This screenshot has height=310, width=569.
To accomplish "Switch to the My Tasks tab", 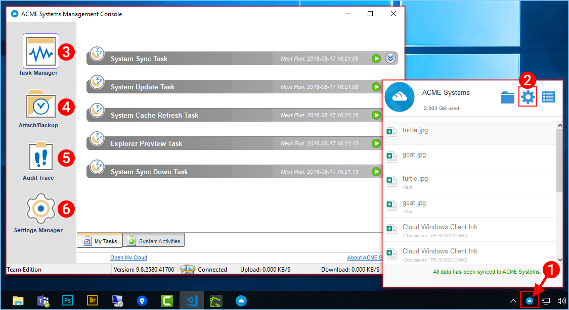I will pos(100,241).
